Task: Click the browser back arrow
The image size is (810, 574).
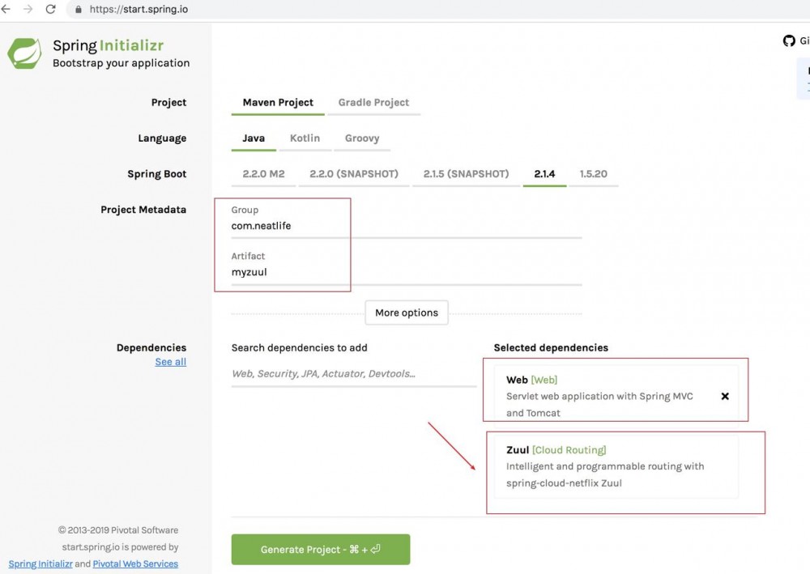Action: click(6, 10)
